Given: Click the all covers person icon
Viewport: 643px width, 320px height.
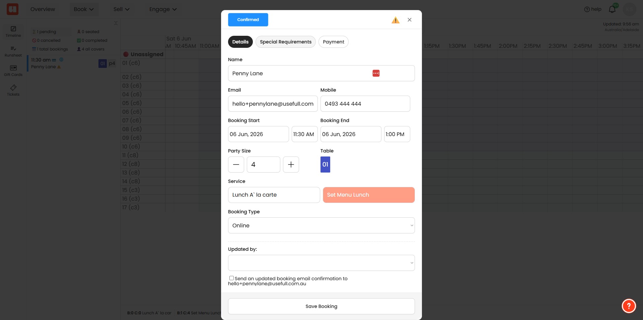Looking at the screenshot, I should point(79,49).
